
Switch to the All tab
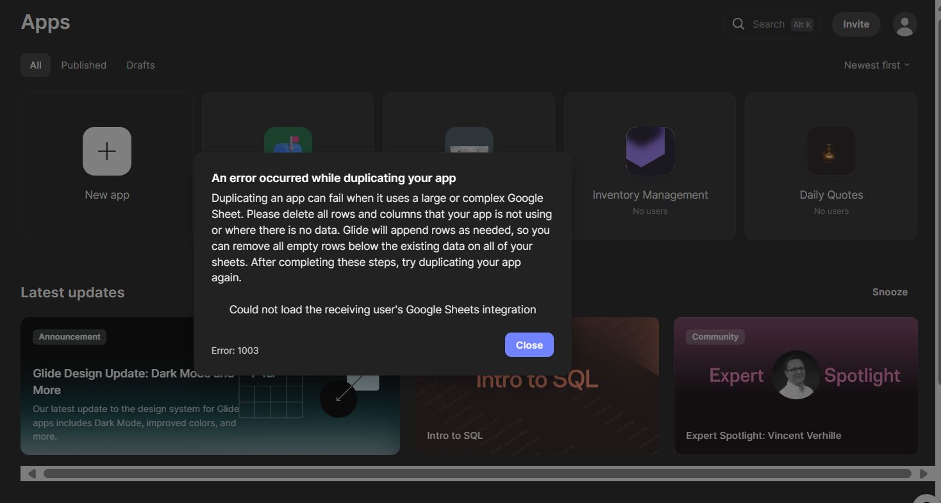point(35,65)
